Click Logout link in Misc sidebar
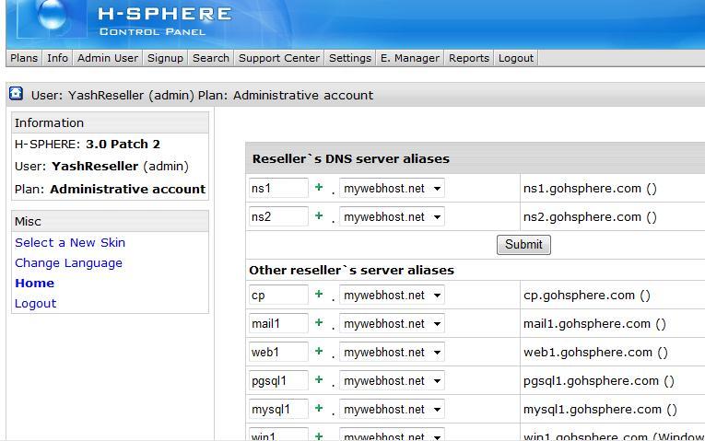The image size is (705, 441). click(x=36, y=303)
